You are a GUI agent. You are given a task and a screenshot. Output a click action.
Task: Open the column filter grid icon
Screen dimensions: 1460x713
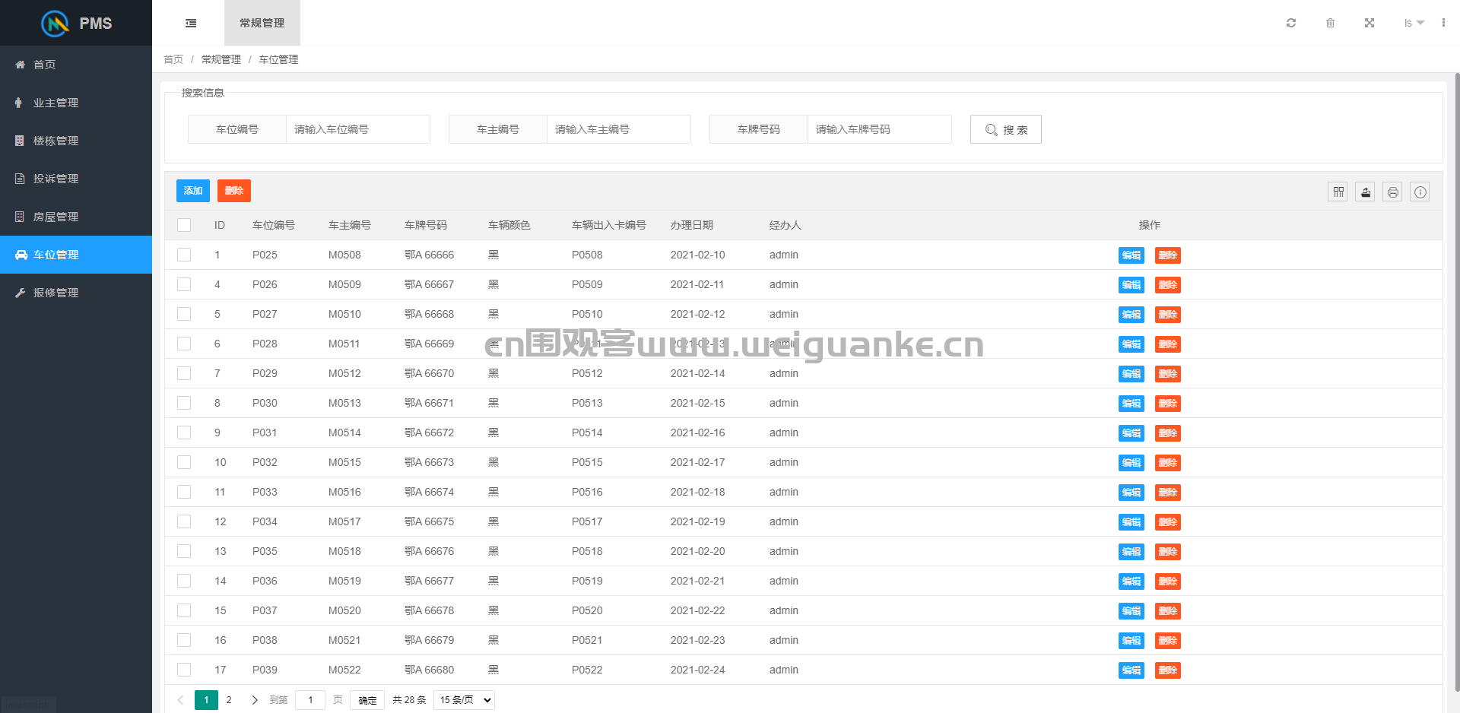pos(1338,192)
